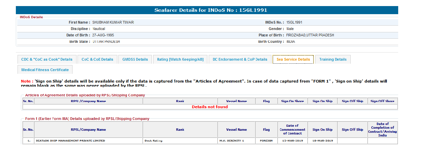Viewport: 439px width, 155px height.
Task: Click the M.V. SERENITY 1 vessel cell
Action: [231, 141]
